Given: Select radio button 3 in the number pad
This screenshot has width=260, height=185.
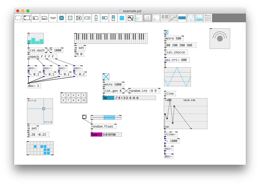Looking at the screenshot, I should click(73, 95).
